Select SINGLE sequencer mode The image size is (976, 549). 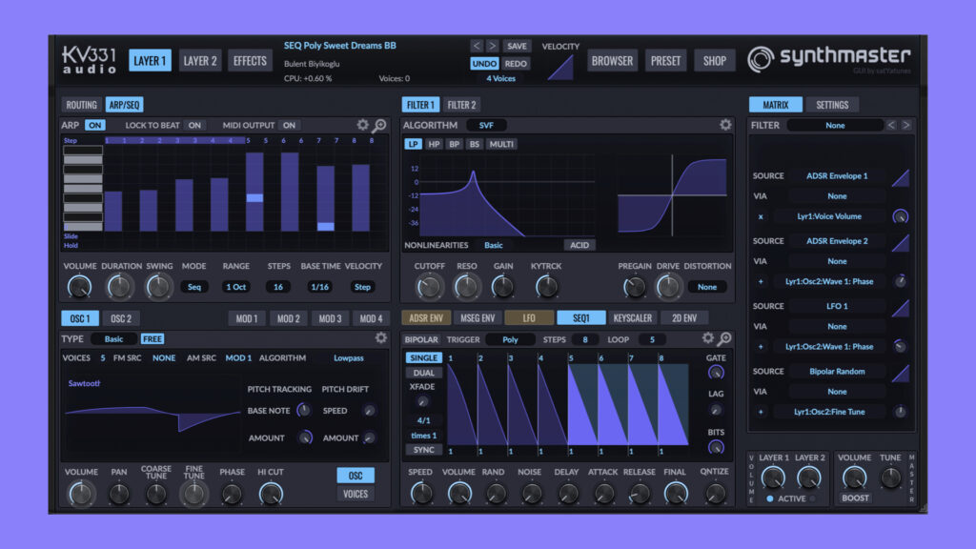pos(424,358)
